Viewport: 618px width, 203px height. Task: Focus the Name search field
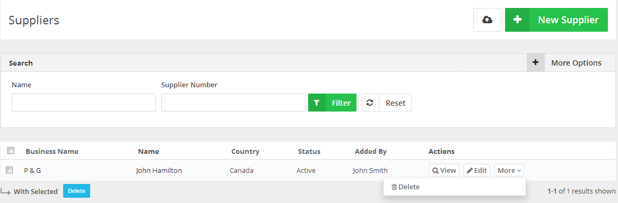click(x=84, y=103)
